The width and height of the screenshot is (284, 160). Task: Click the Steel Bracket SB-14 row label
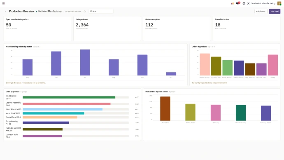point(11,97)
